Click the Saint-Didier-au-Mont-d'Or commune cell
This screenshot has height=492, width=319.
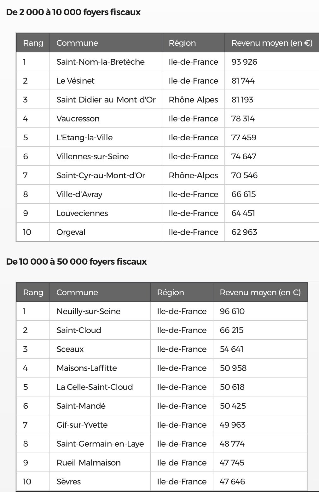point(106,100)
